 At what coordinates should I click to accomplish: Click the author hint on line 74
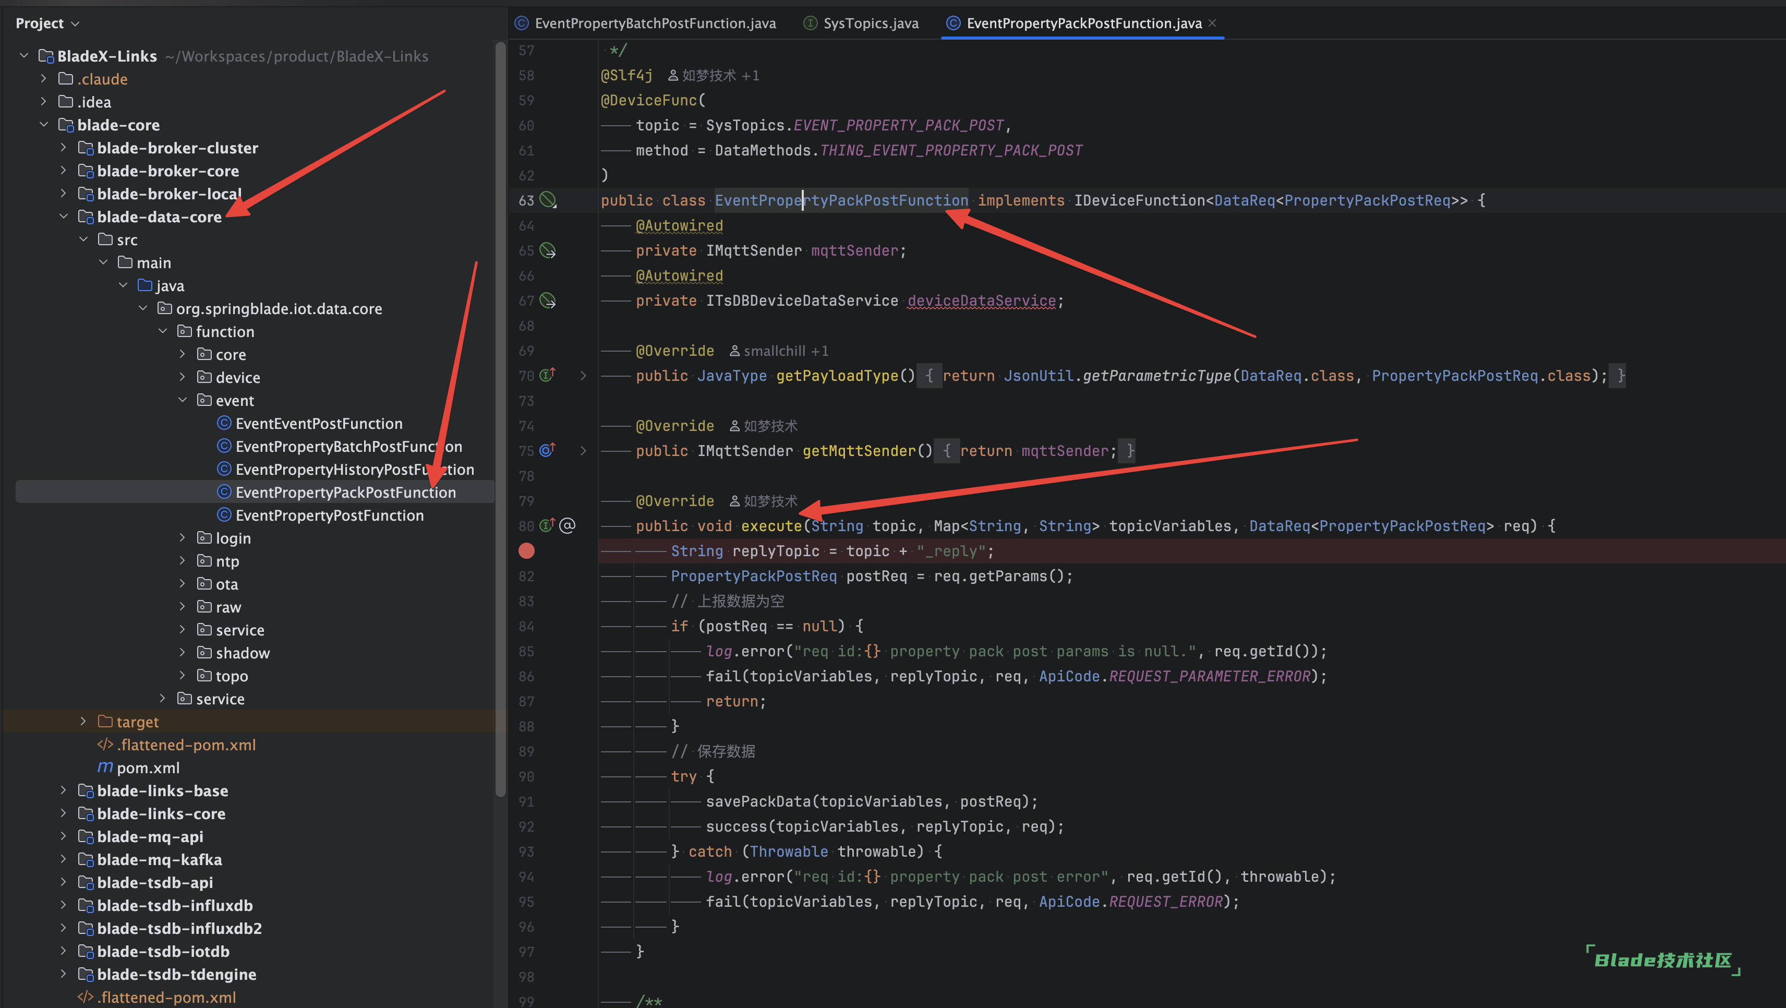(763, 426)
